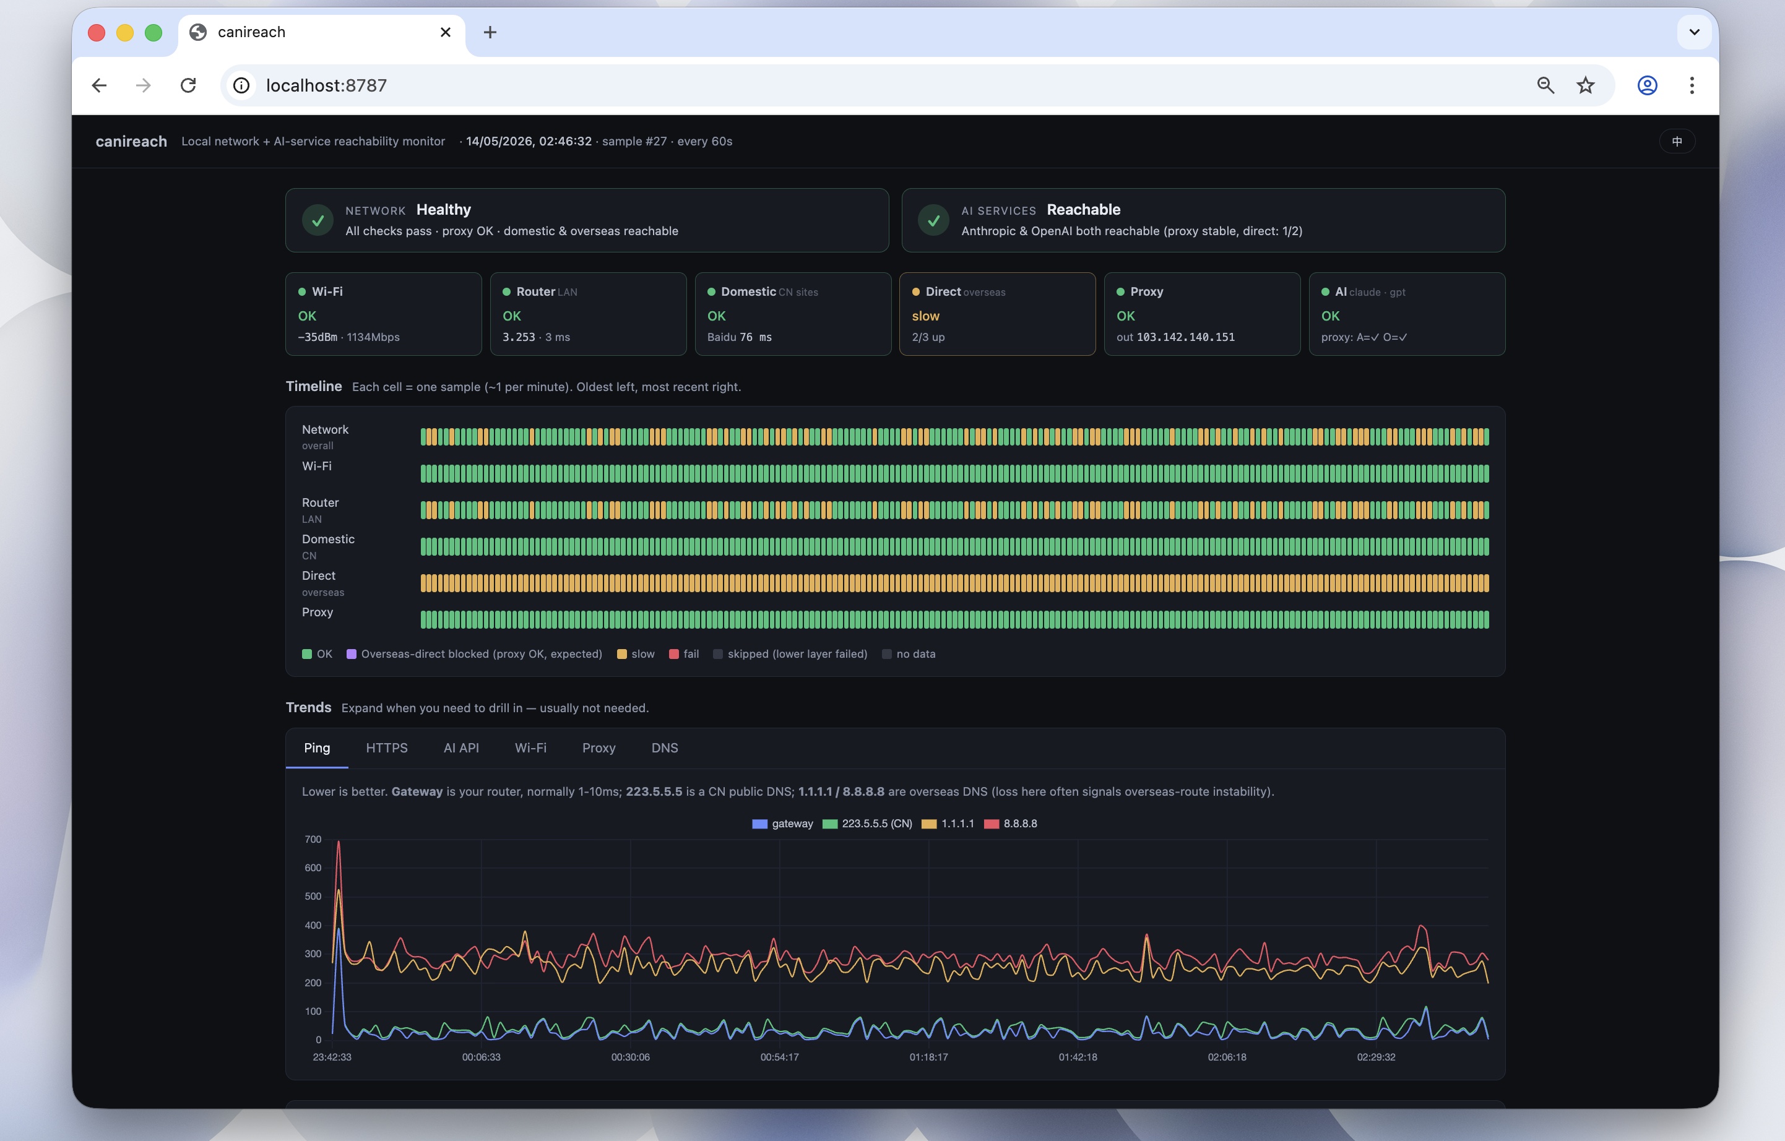Open the AI claude gpt status card
Viewport: 1785px width, 1141px height.
(x=1406, y=314)
